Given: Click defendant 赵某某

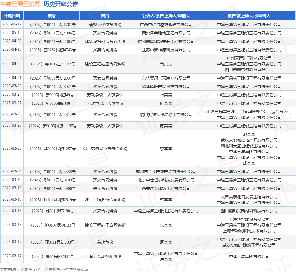Looking at the screenshot, I should point(249,134).
